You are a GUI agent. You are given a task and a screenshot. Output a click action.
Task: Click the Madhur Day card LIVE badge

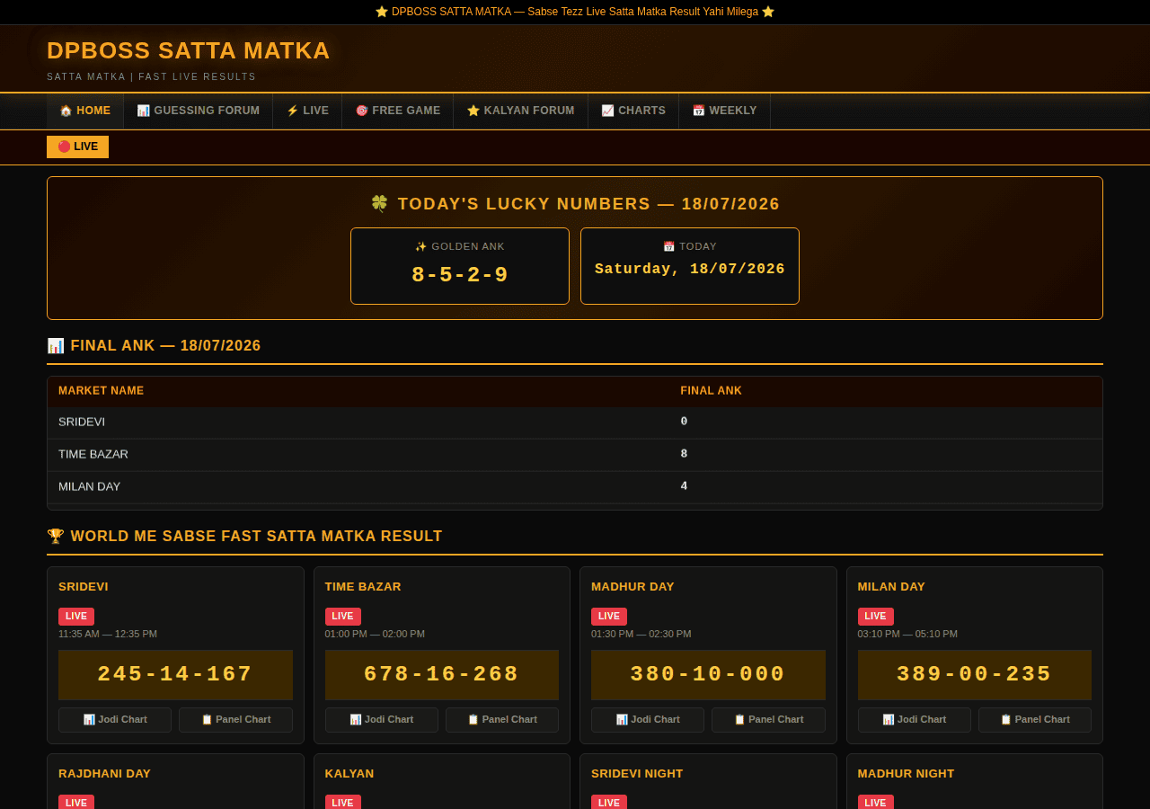tap(609, 616)
